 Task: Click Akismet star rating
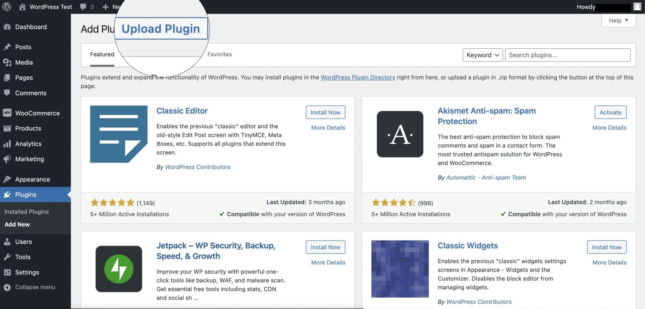(x=393, y=203)
